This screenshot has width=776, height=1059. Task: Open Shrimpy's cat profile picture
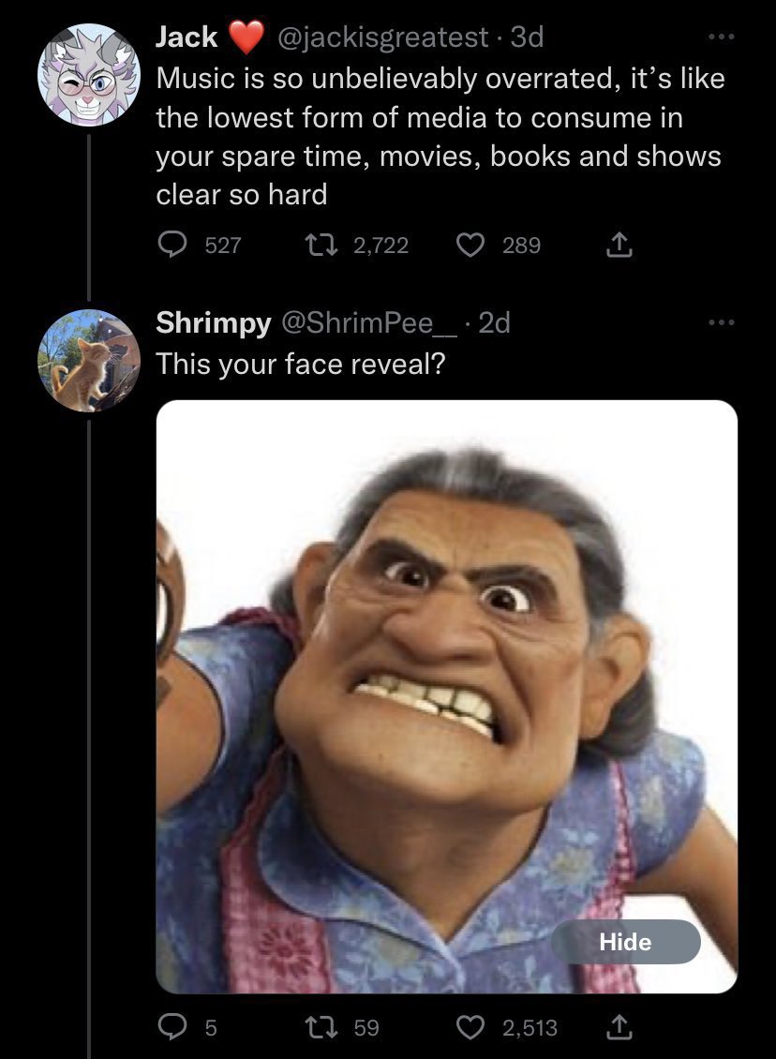(89, 361)
